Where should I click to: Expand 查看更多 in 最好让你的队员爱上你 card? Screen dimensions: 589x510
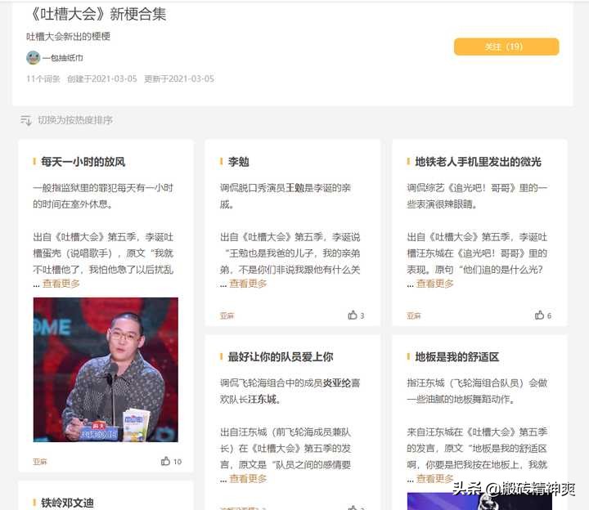(x=248, y=478)
